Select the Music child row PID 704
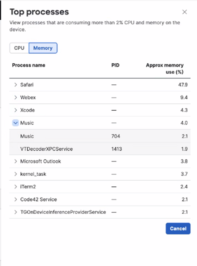 [100, 136]
